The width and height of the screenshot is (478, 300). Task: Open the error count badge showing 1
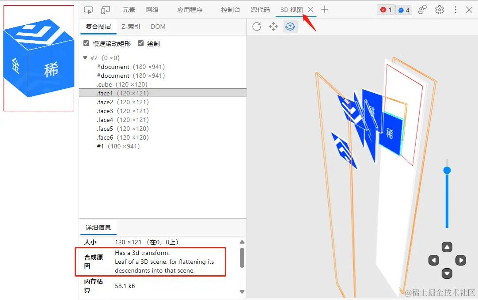click(386, 10)
